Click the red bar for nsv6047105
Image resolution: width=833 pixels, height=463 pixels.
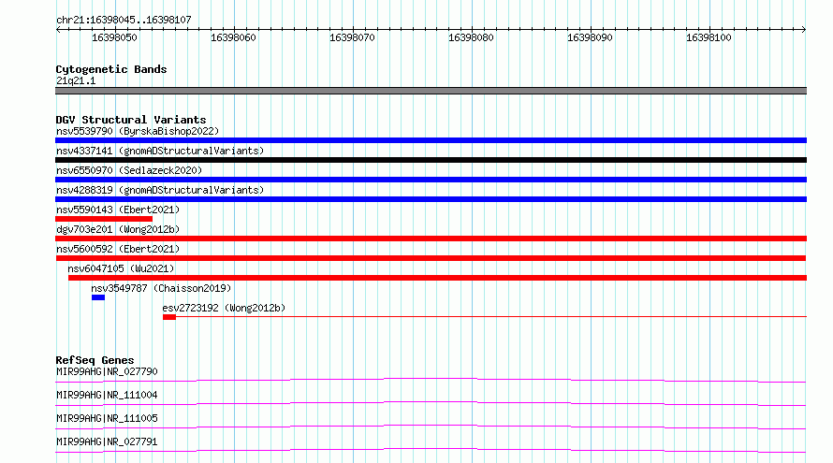click(x=437, y=278)
